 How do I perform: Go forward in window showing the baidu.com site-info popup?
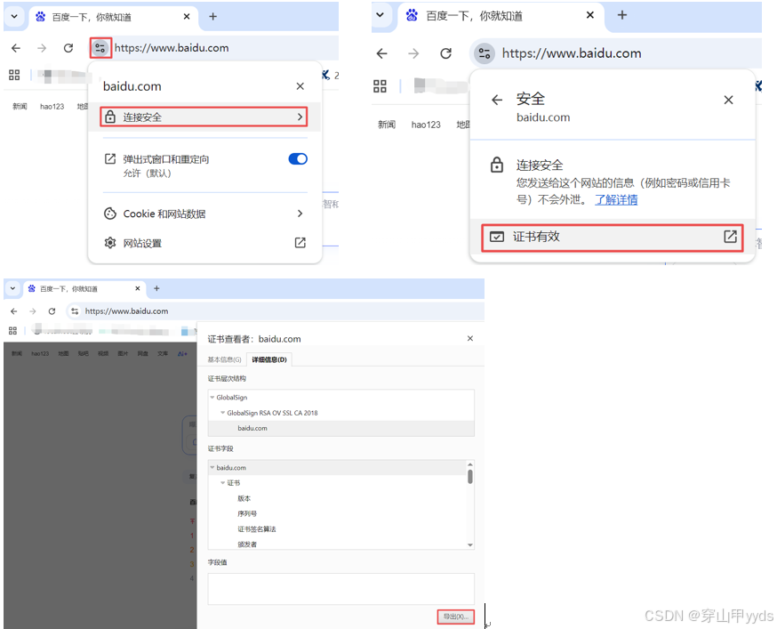[42, 48]
